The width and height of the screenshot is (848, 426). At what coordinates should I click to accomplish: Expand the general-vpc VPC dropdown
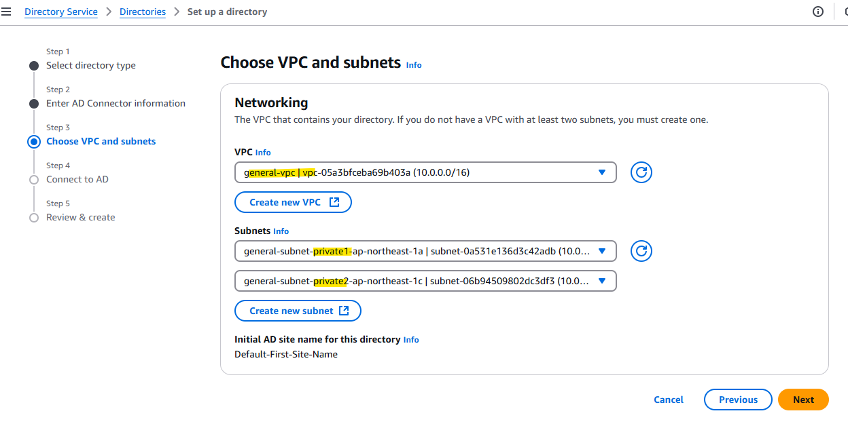(425, 172)
